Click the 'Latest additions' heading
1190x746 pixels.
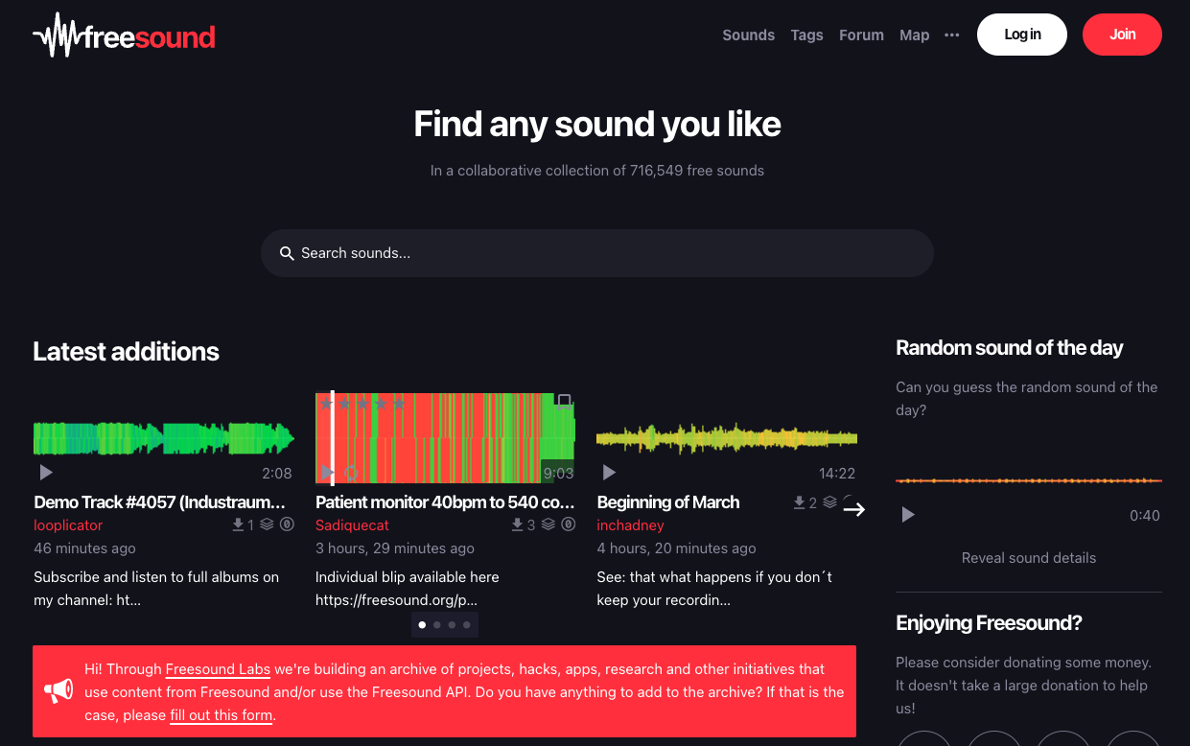pyautogui.click(x=126, y=351)
